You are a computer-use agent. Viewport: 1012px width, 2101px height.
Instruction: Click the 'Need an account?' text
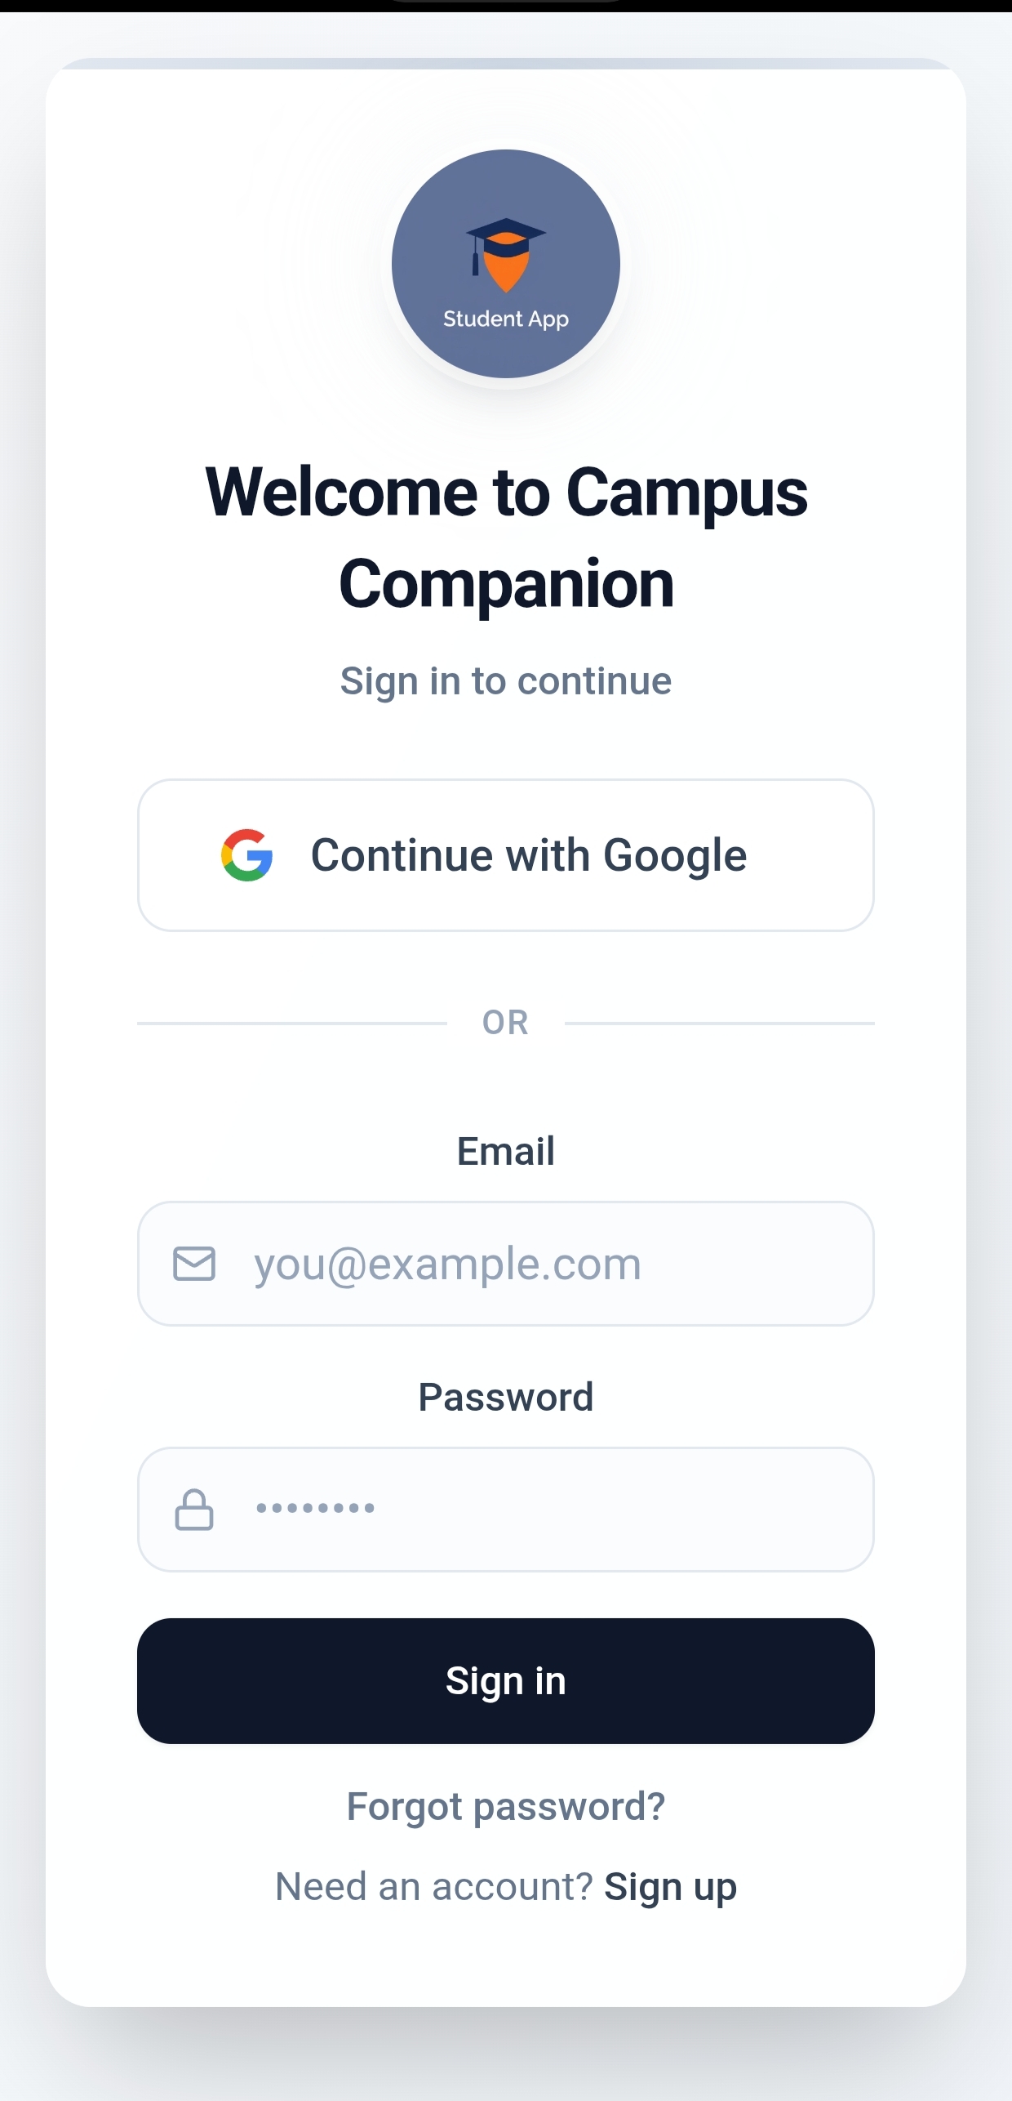click(x=433, y=1887)
